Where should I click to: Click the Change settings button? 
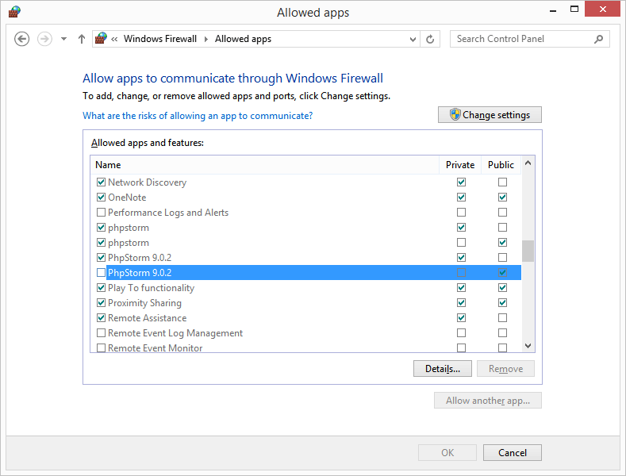tap(490, 114)
